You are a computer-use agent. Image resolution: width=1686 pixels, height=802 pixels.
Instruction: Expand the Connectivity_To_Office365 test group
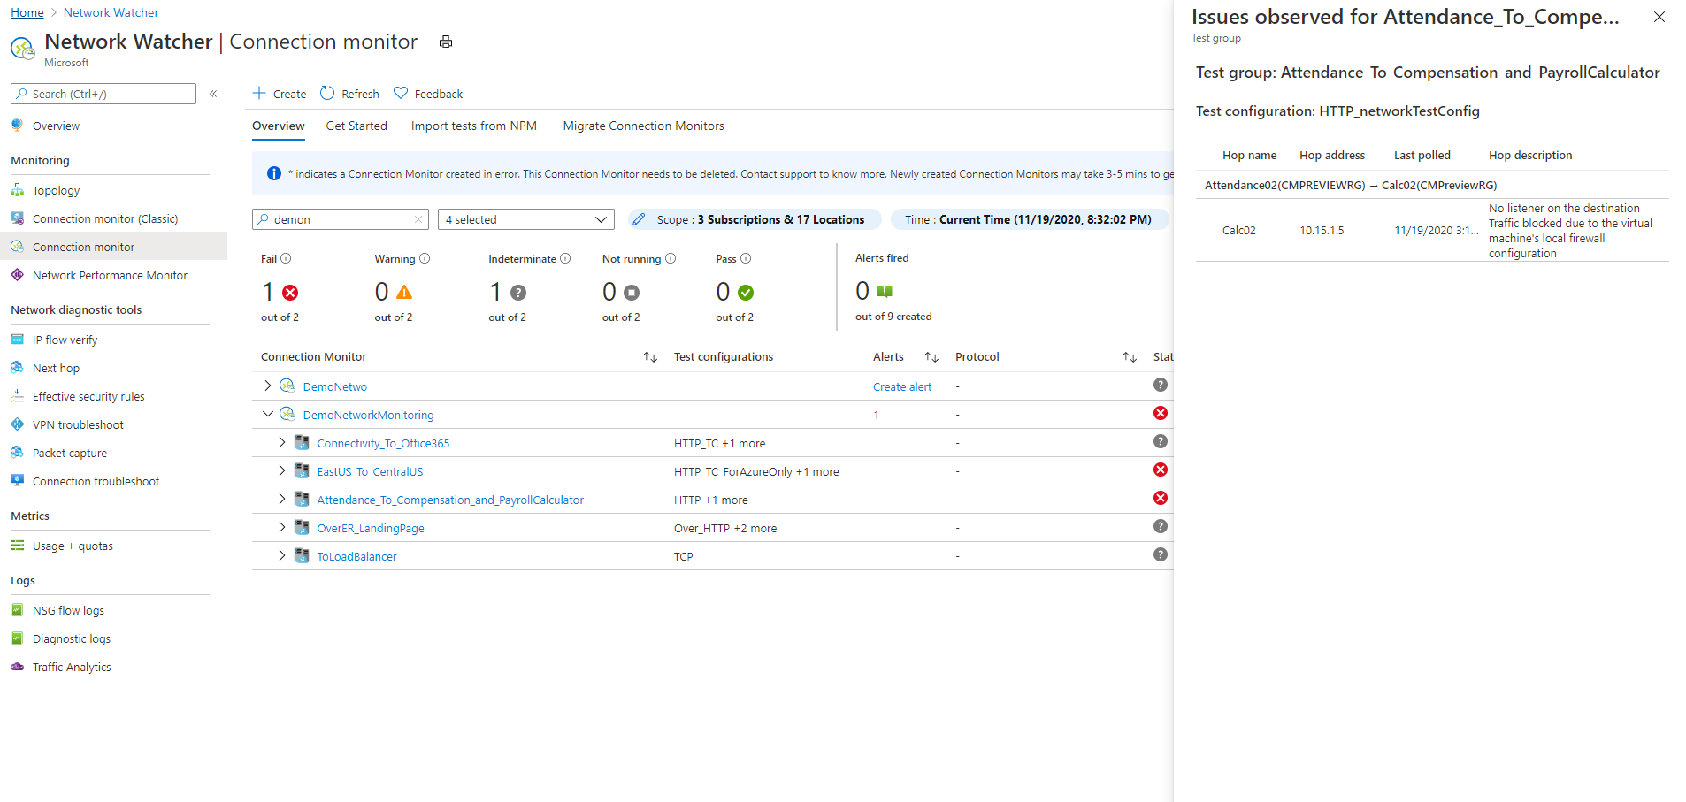point(282,442)
